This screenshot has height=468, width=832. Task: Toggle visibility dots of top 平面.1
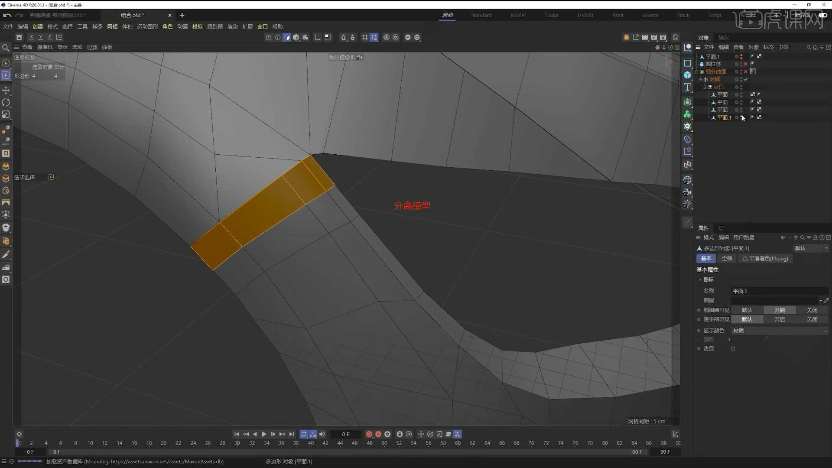741,57
